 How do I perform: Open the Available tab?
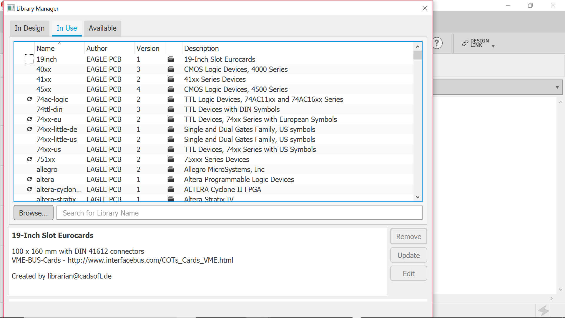point(102,28)
